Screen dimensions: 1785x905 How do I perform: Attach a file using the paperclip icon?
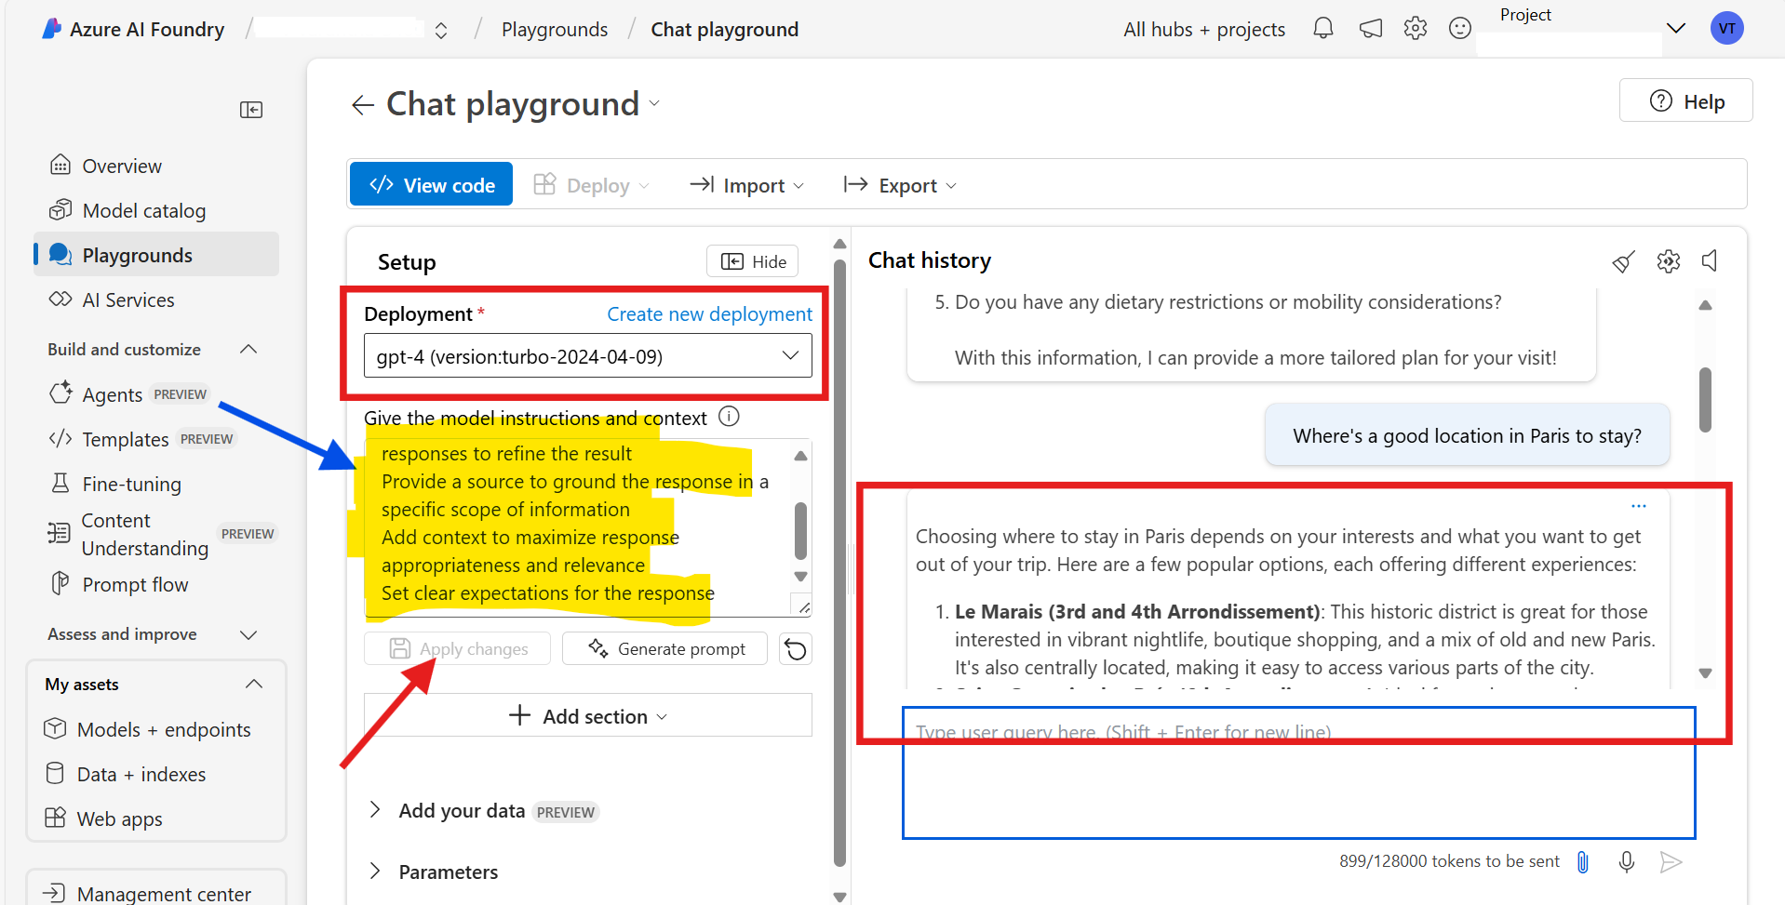(x=1582, y=862)
